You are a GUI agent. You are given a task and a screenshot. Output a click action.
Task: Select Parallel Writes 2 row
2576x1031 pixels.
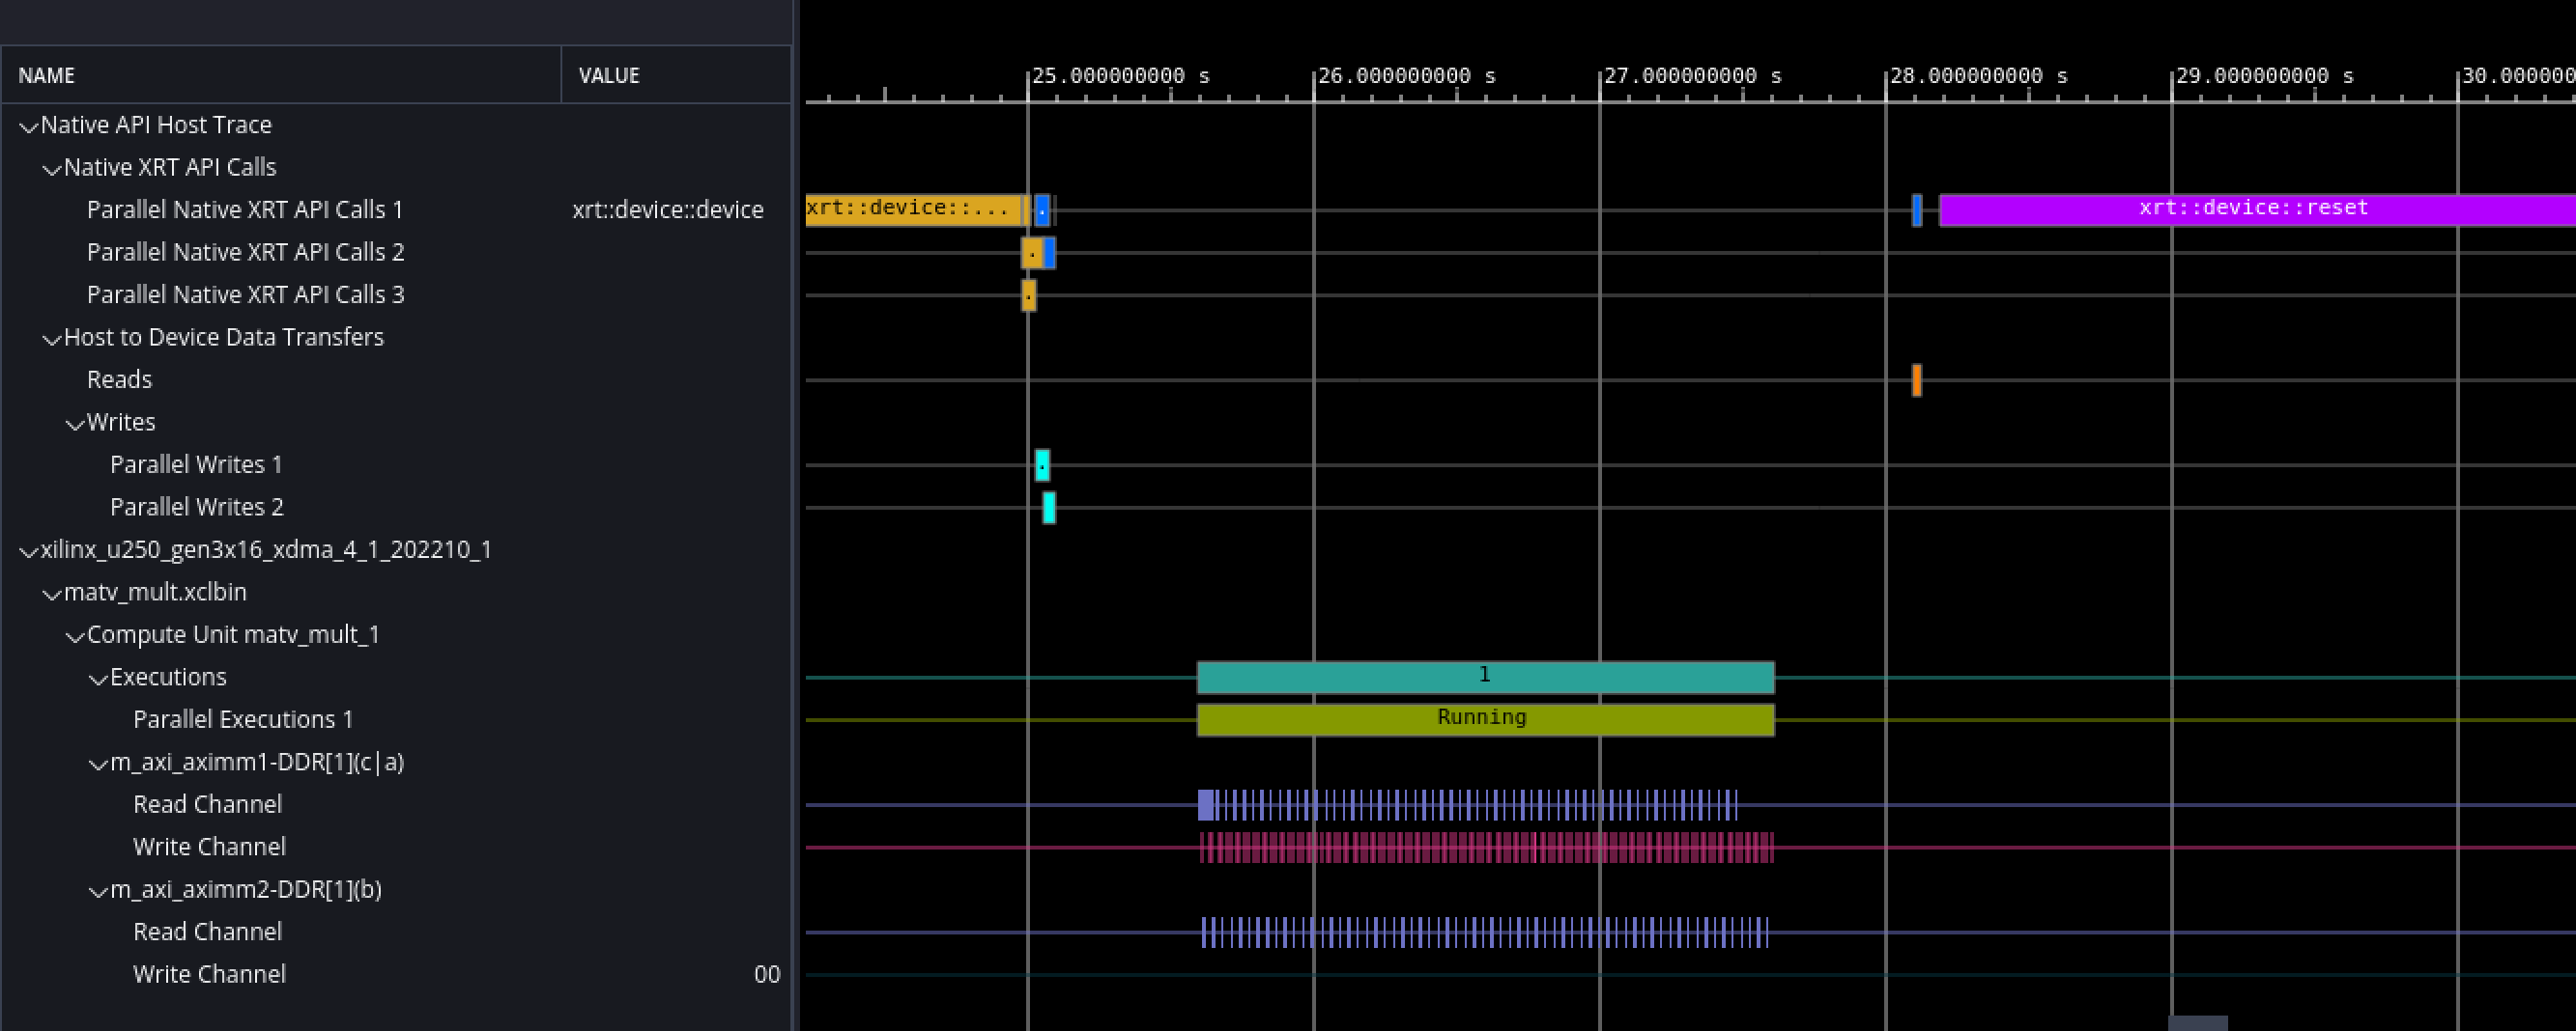click(x=397, y=507)
